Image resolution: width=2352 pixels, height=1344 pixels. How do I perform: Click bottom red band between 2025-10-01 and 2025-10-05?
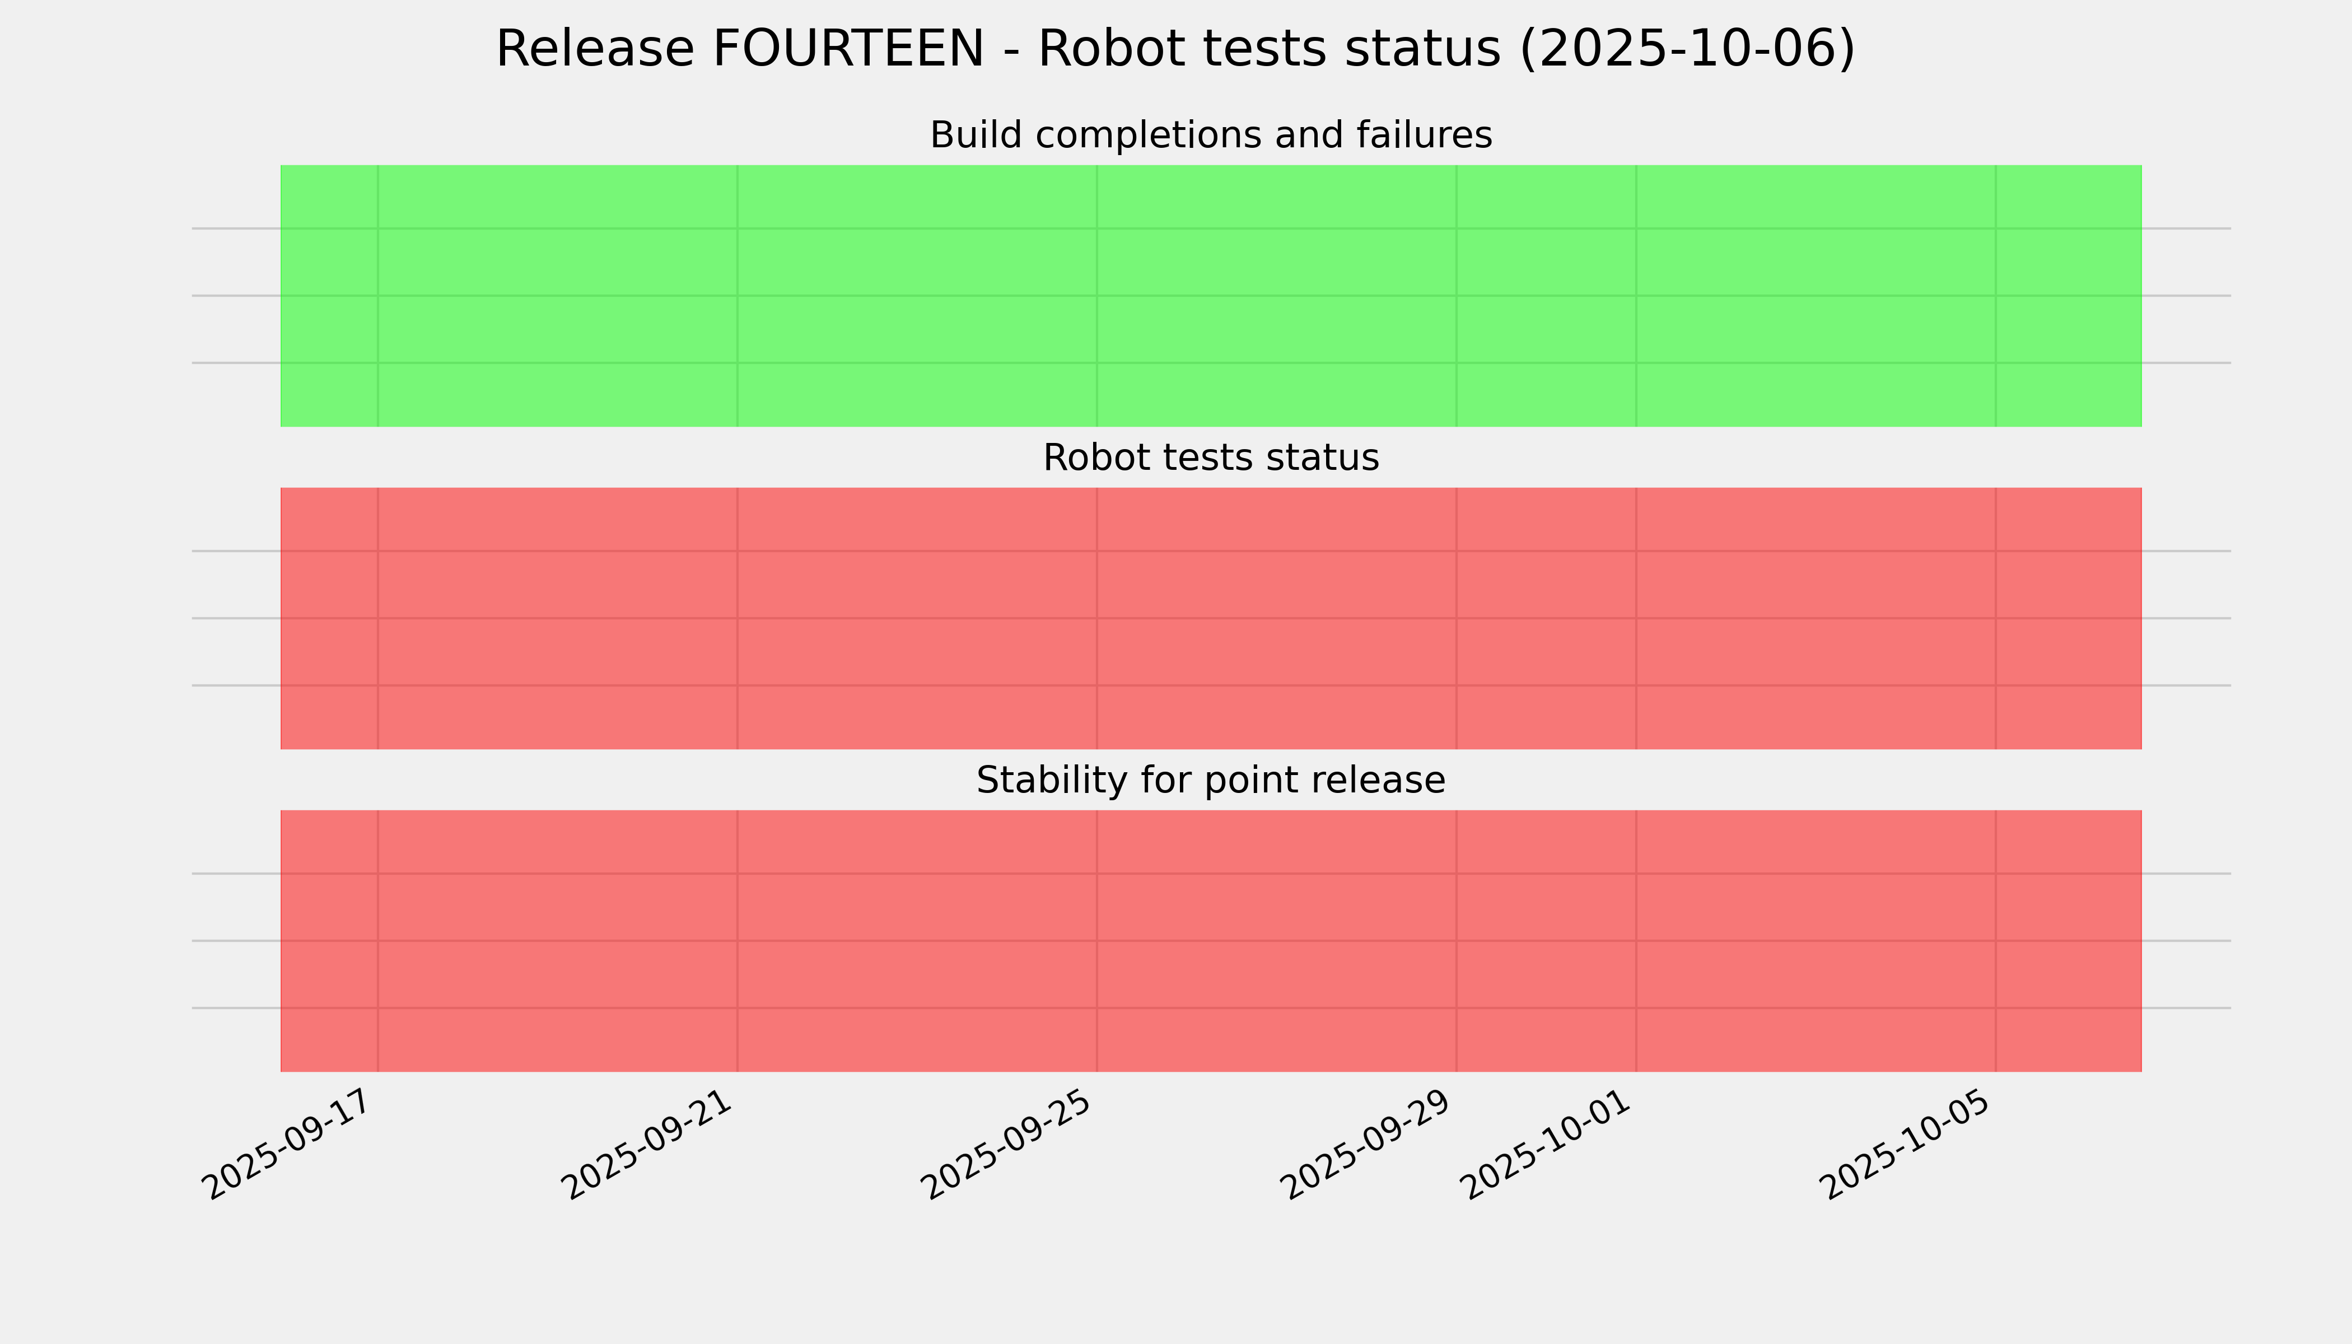(x=1816, y=909)
